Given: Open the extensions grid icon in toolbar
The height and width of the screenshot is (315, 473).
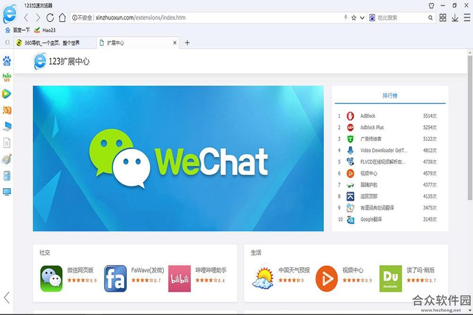Looking at the screenshot, I should click(x=443, y=18).
